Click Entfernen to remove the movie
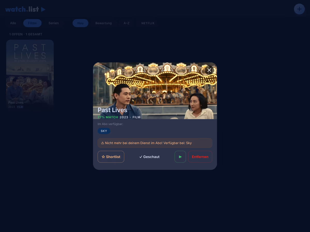Screen dimensions: 310x232 (200, 157)
